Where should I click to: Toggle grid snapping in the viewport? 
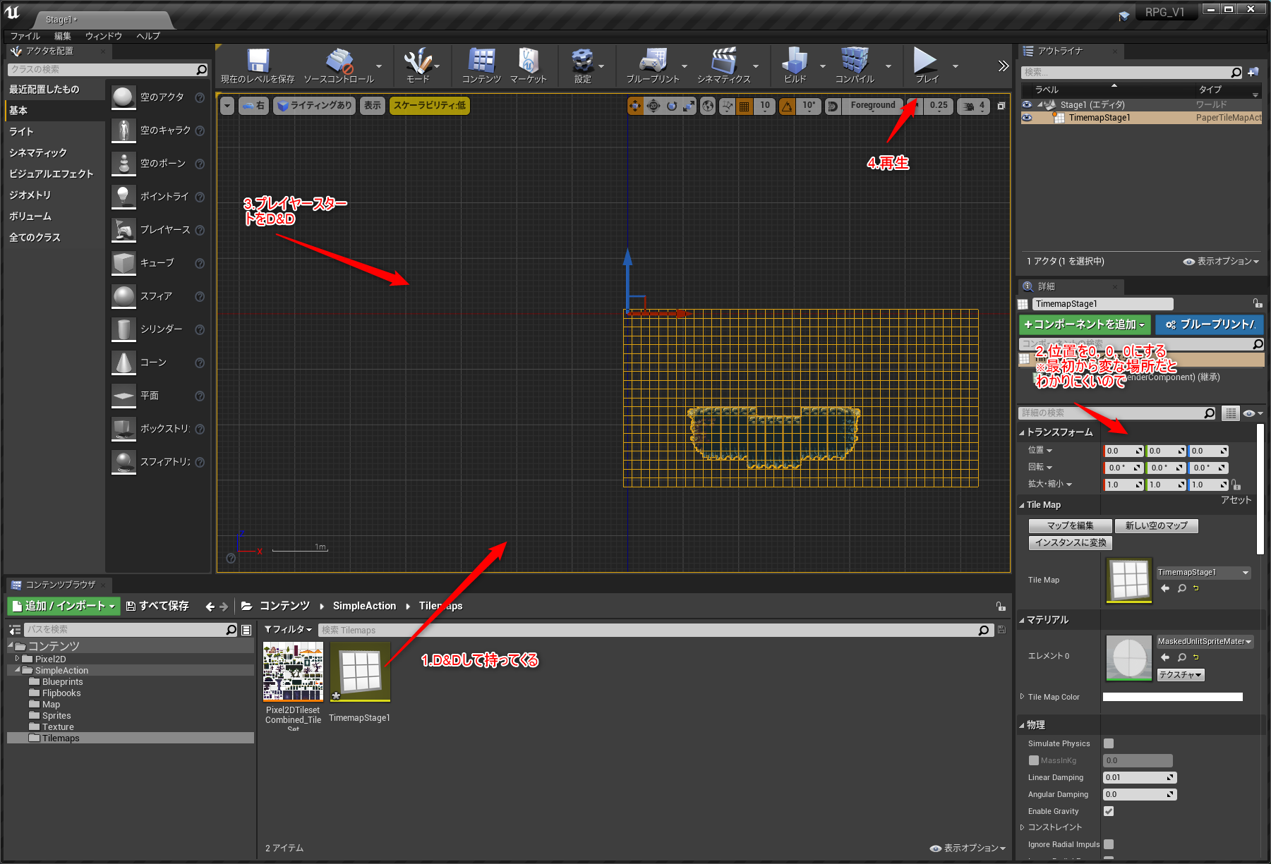(745, 106)
